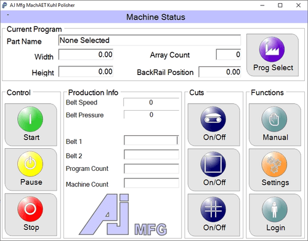
Task: Click the Belt 2 field
Action: click(152, 154)
